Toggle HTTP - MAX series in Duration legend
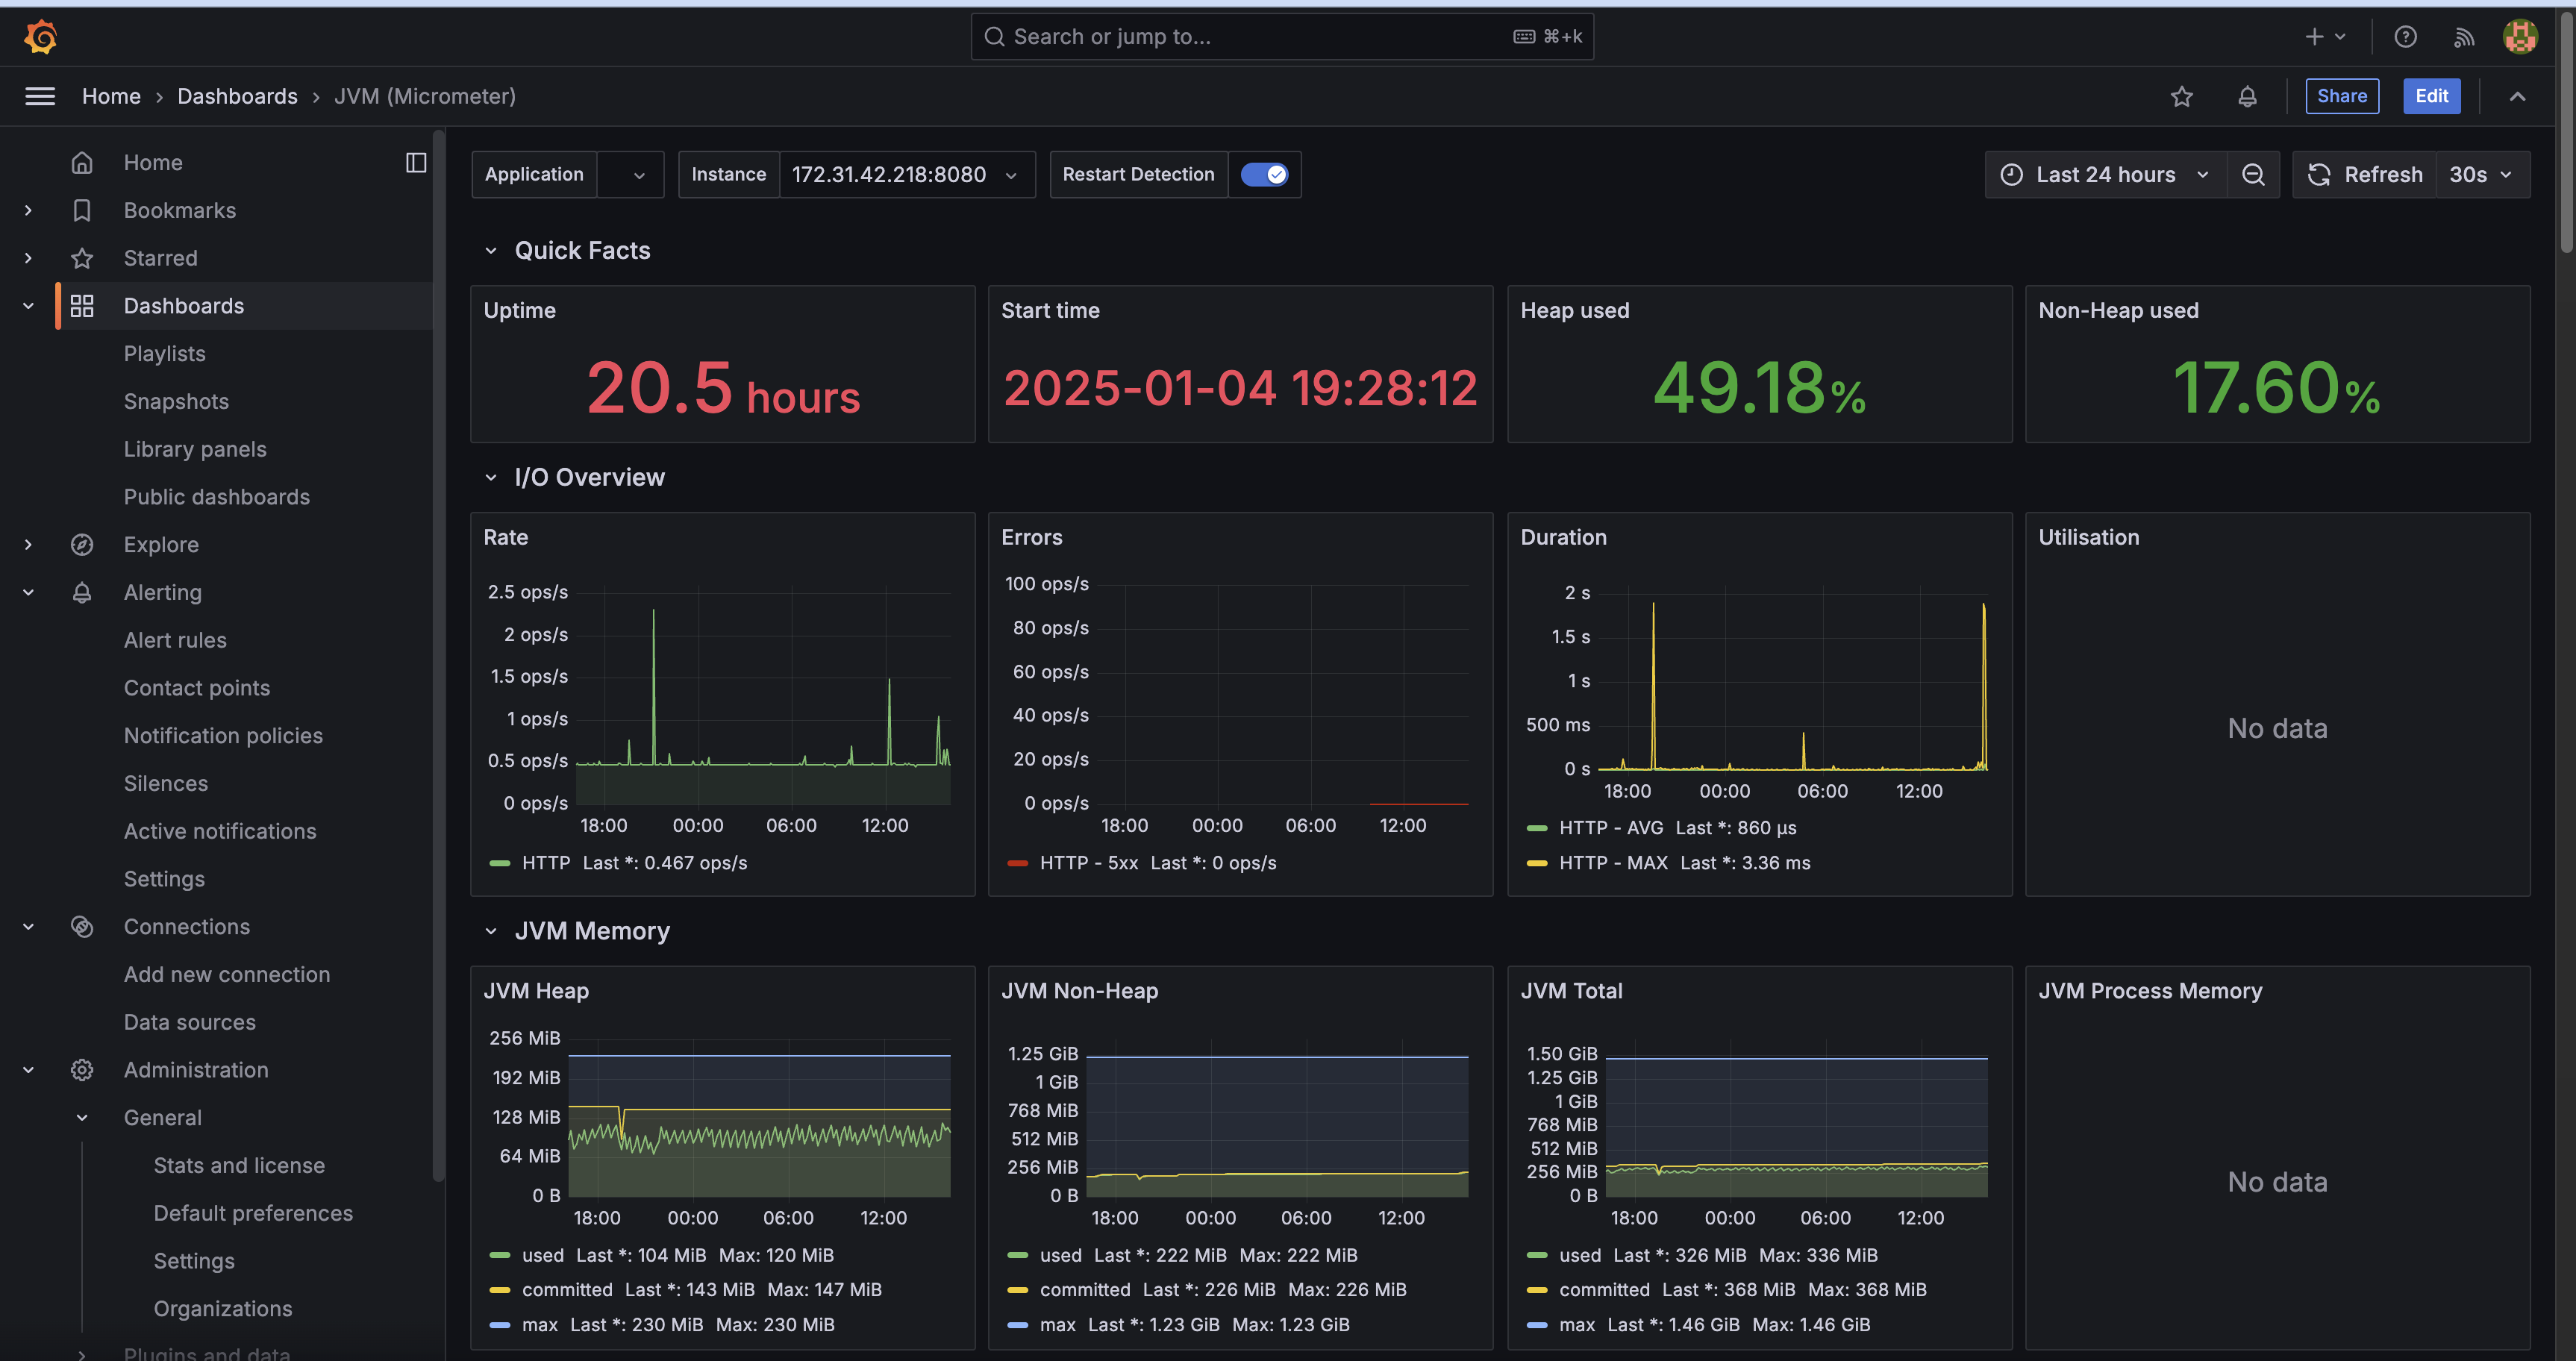Viewport: 2576px width, 1361px height. pos(1612,862)
